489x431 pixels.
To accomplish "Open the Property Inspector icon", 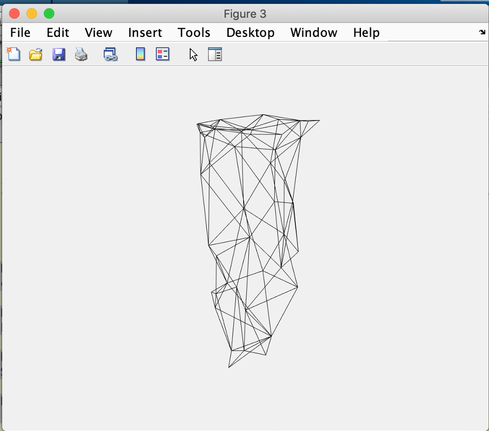I will (x=215, y=54).
